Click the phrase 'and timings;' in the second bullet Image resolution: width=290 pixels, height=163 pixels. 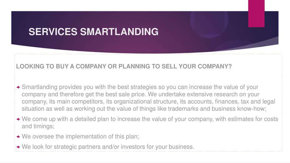38,126
